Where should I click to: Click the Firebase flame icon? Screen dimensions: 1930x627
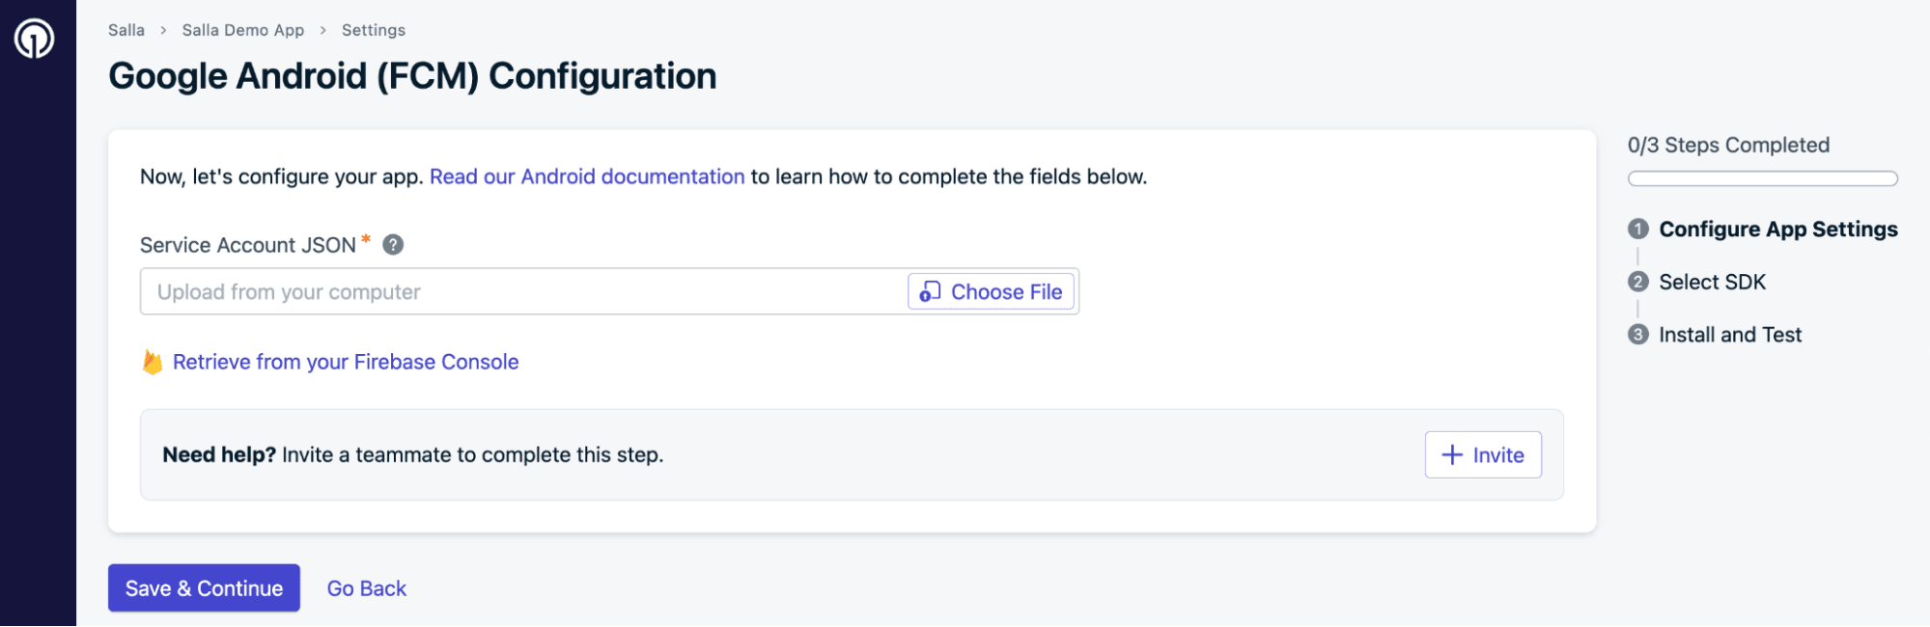tap(153, 362)
